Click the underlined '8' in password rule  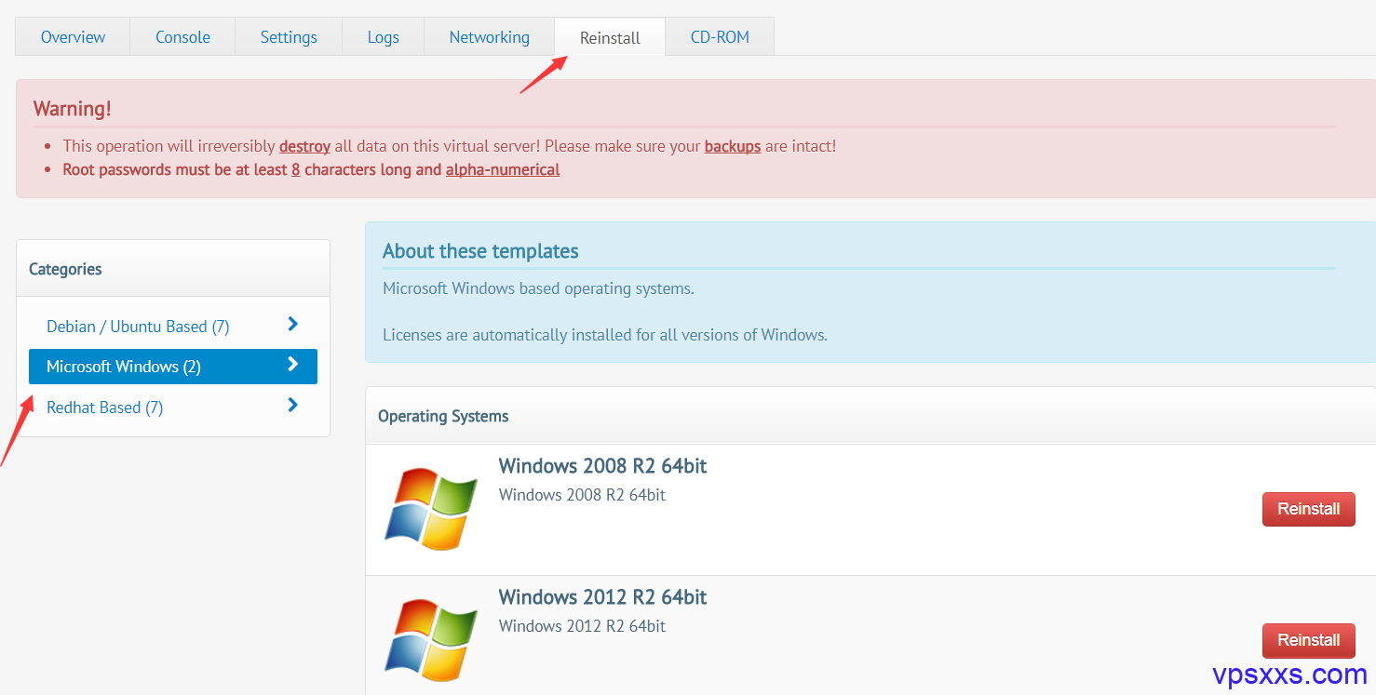pyautogui.click(x=295, y=169)
